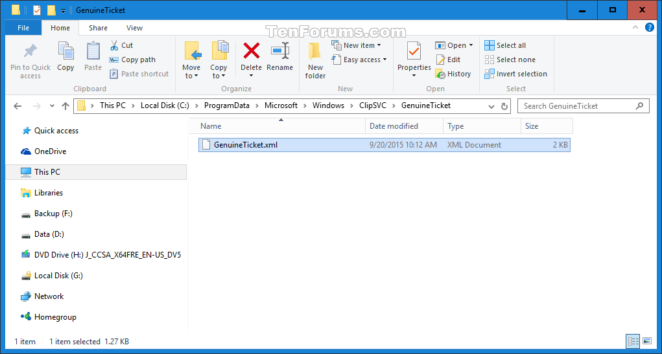Open Explorer Help question mark
This screenshot has height=354, width=662.
pyautogui.click(x=650, y=28)
